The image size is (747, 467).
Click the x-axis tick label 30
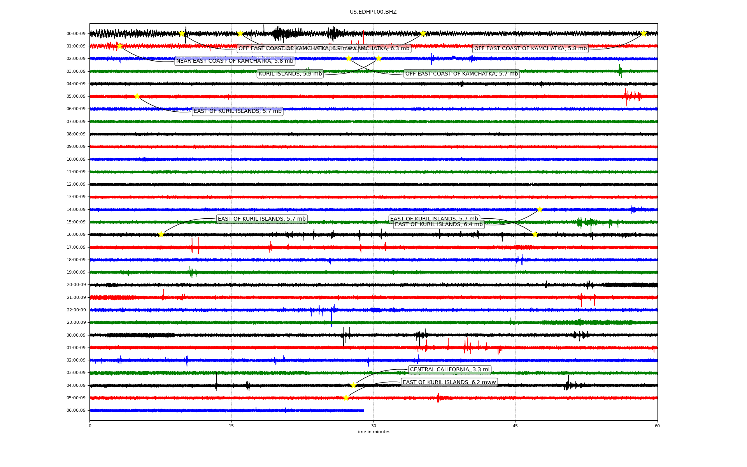pyautogui.click(x=373, y=426)
